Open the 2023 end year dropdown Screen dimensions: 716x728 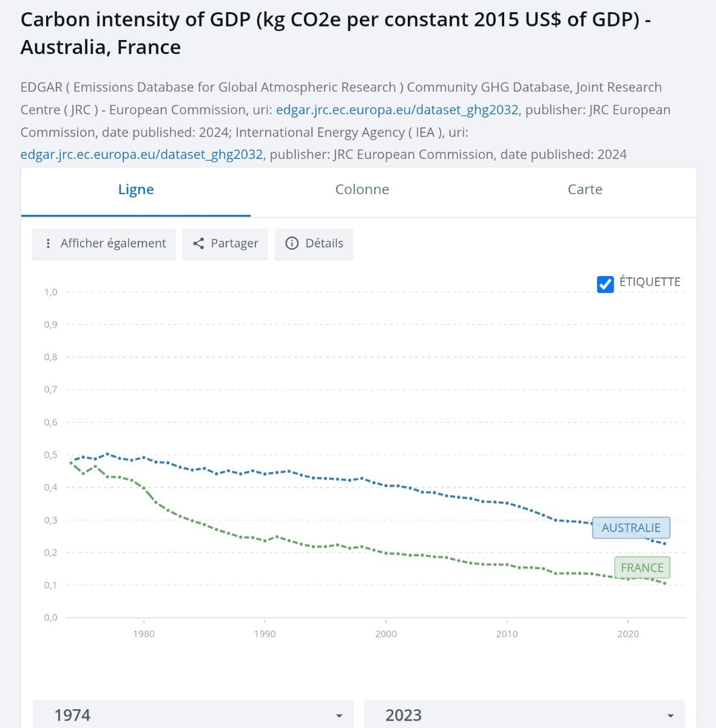point(524,715)
